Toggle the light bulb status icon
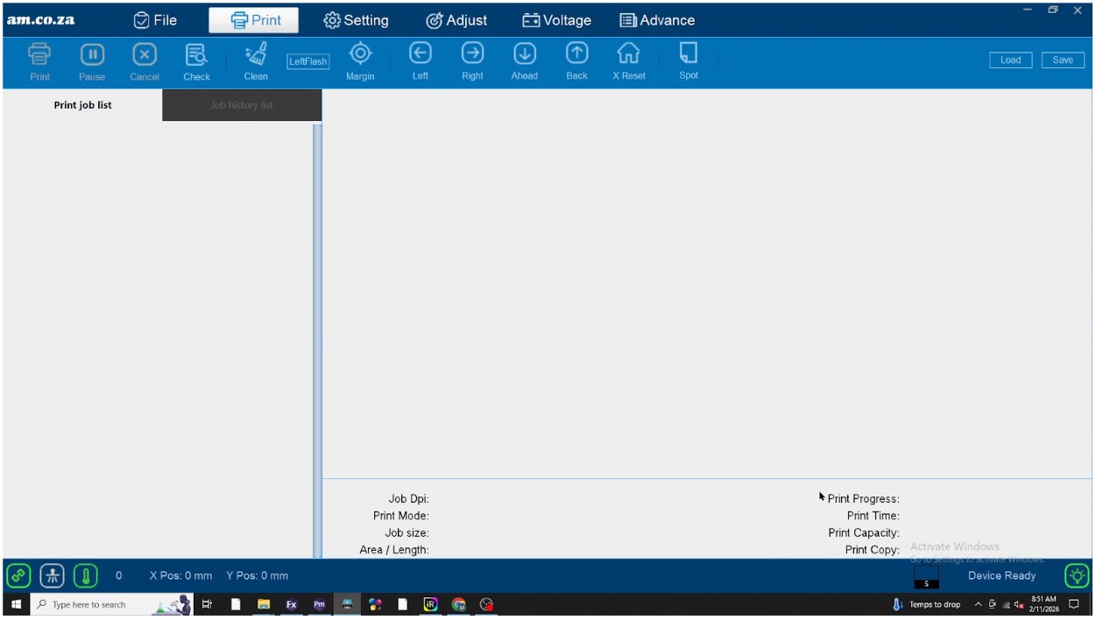The height and width of the screenshot is (620, 1096). [x=1077, y=575]
